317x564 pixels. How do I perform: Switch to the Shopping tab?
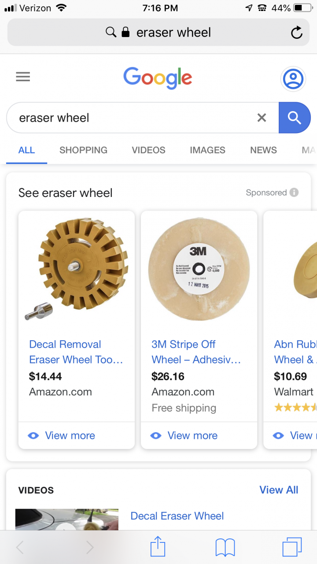click(x=83, y=150)
